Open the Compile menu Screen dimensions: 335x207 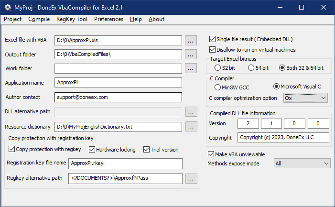point(39,19)
